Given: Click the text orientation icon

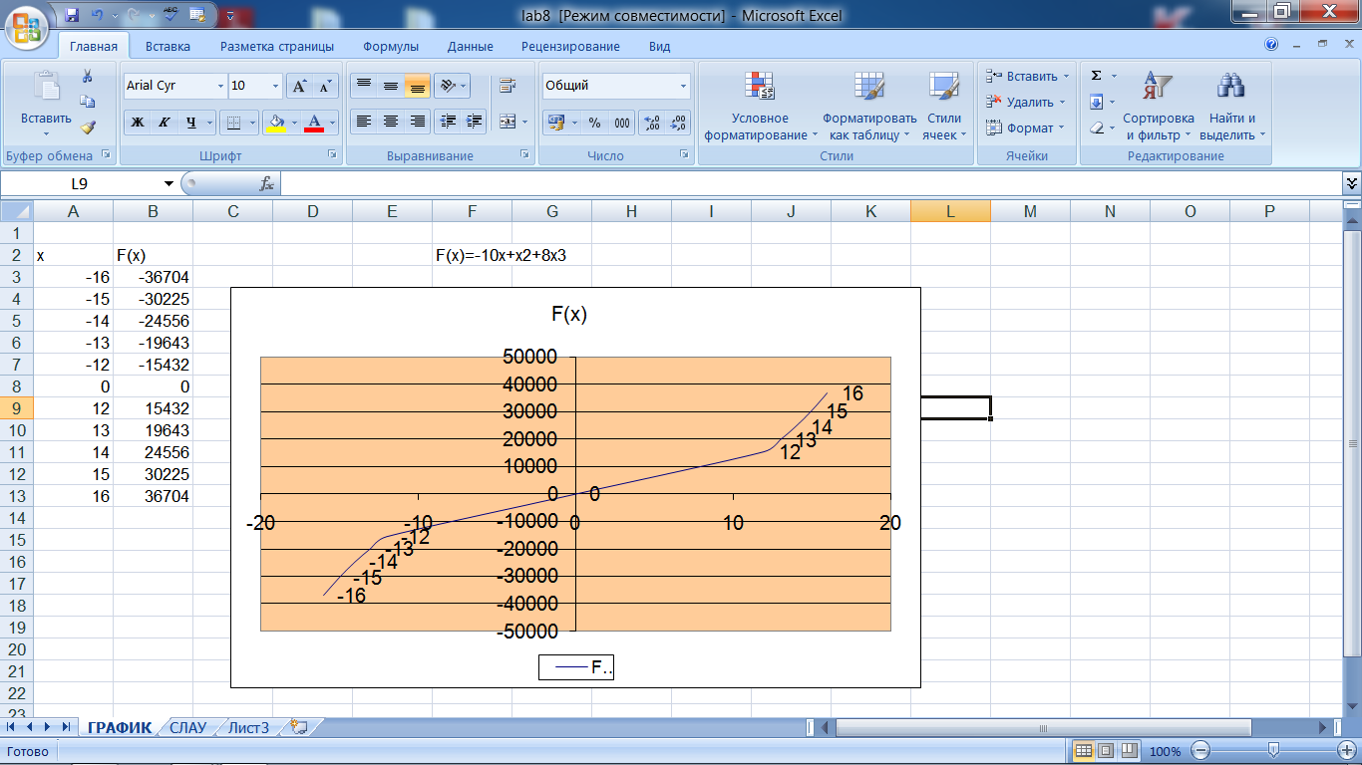Looking at the screenshot, I should [448, 86].
